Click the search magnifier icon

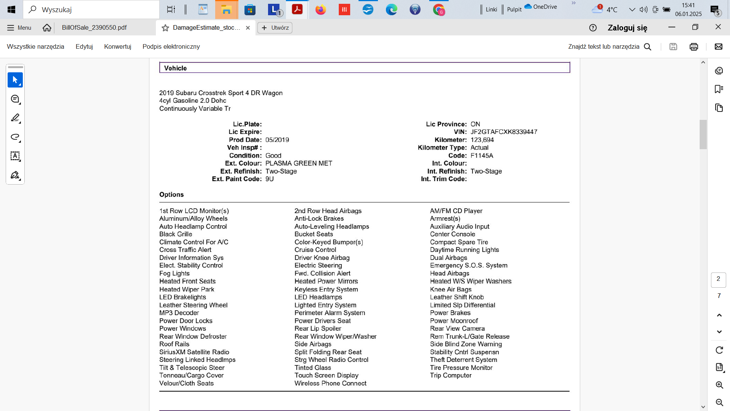click(648, 46)
